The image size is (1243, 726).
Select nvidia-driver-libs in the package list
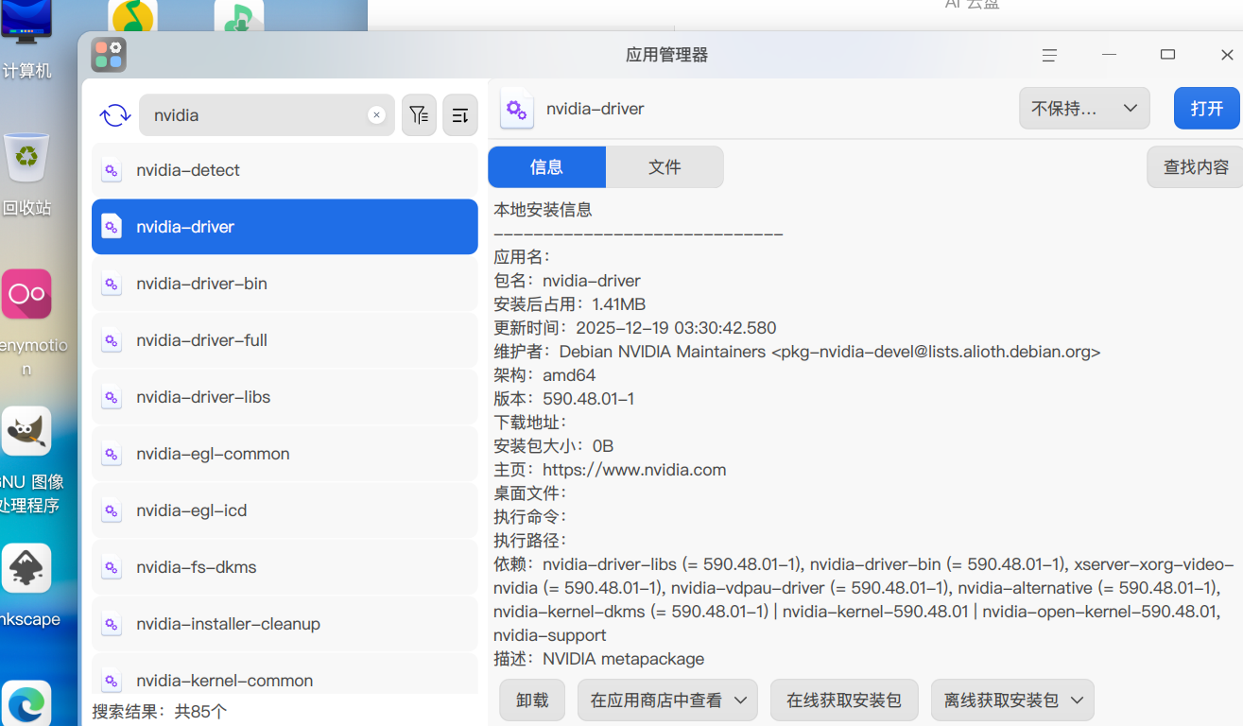[285, 397]
